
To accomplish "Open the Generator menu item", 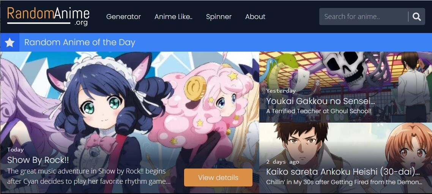I will click(123, 17).
